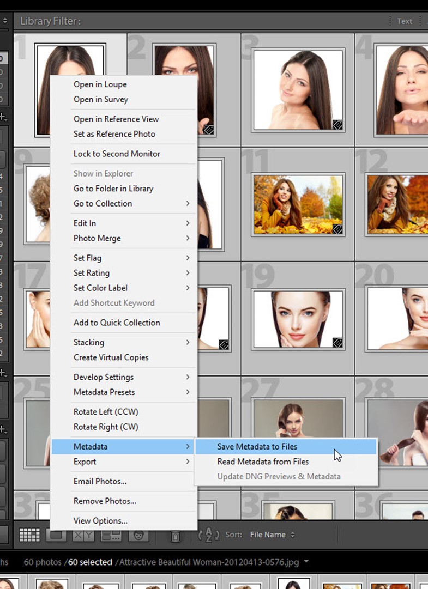Switch to Loupe view icon

tap(56, 535)
